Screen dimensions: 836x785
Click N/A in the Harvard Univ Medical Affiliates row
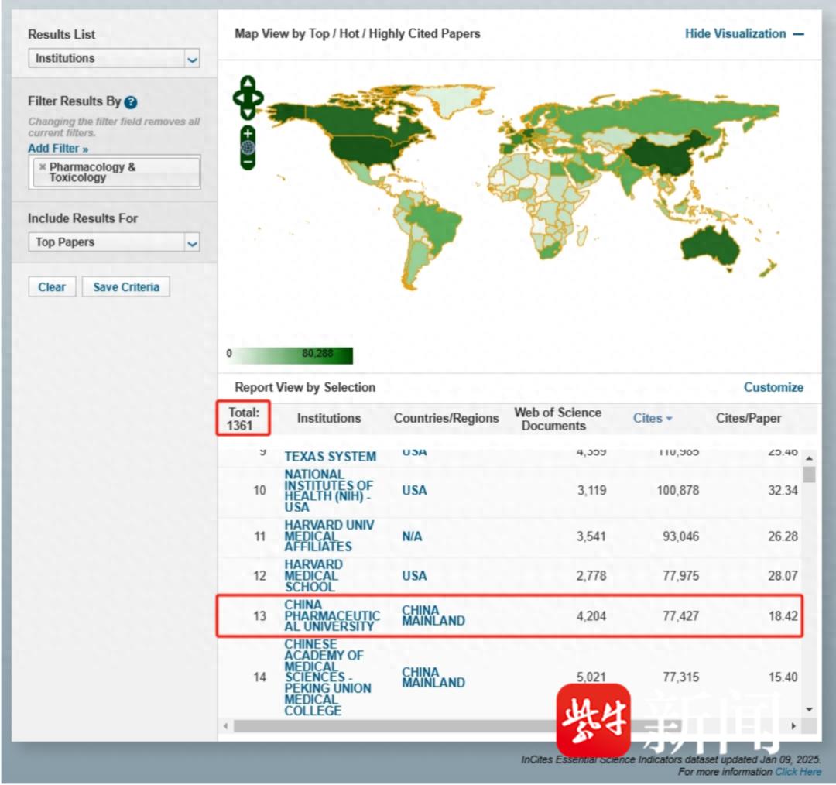click(412, 536)
